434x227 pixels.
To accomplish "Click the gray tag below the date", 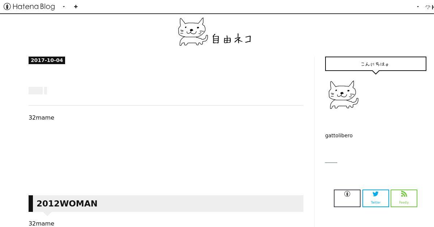I will [35, 91].
